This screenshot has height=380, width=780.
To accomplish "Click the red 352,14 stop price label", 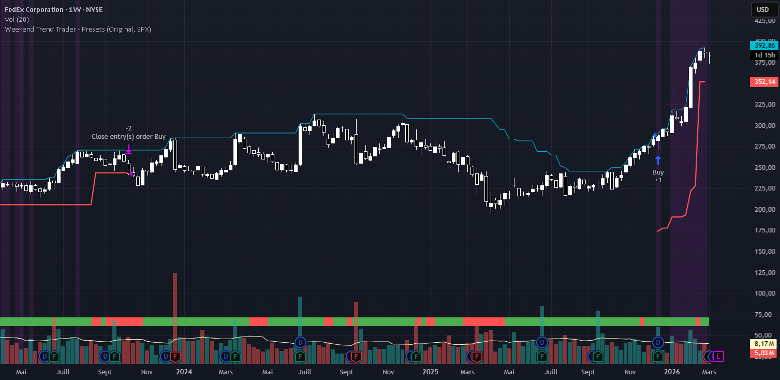I will [763, 82].
